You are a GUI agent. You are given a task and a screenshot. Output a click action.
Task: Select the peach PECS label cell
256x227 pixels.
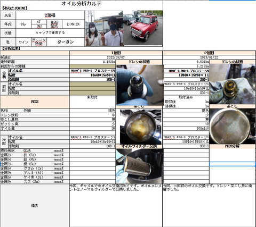[x=35, y=102]
